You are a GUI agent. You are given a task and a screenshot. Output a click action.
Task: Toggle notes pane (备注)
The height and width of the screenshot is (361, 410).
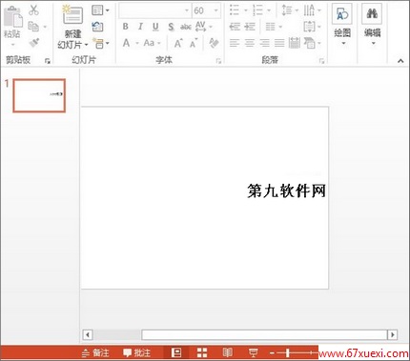[x=95, y=352]
